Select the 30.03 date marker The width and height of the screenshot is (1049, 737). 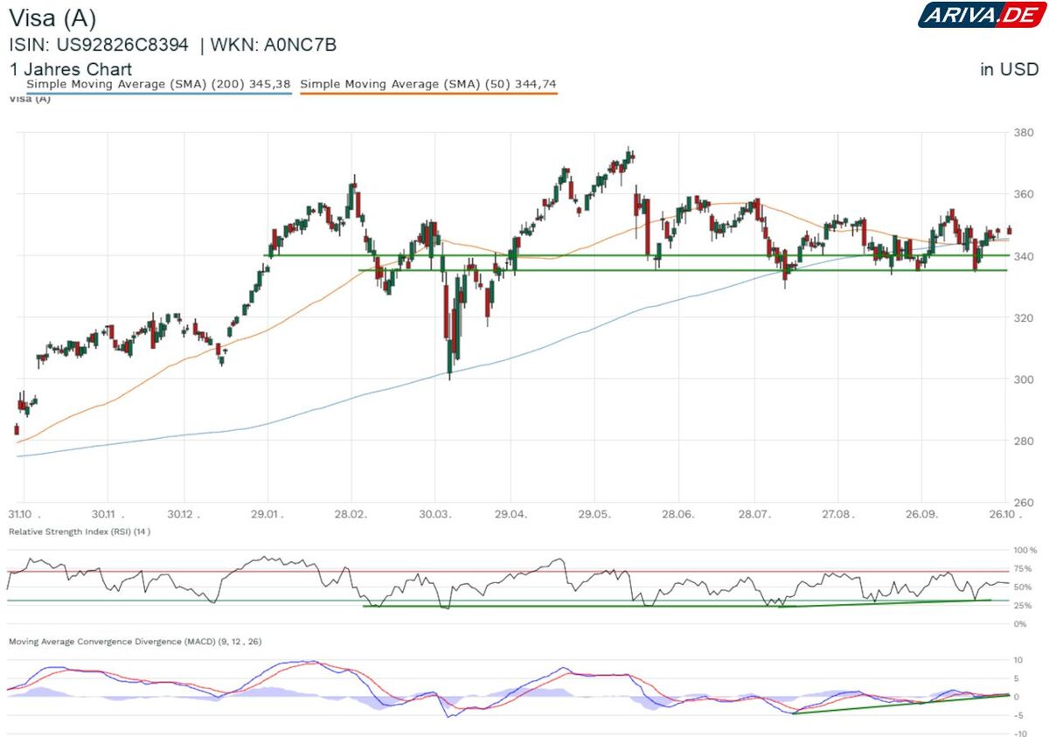[435, 514]
